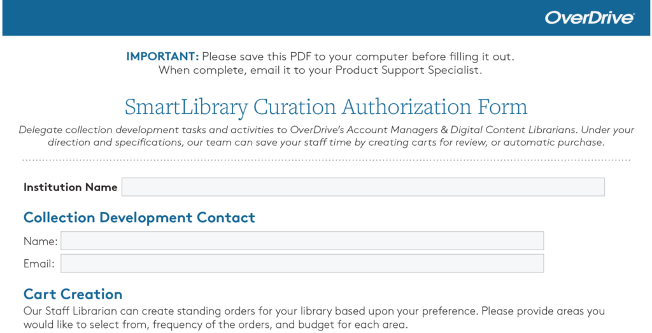Viewport: 652px width, 333px height.
Task: Click the blue header banner
Action: coord(255,17)
